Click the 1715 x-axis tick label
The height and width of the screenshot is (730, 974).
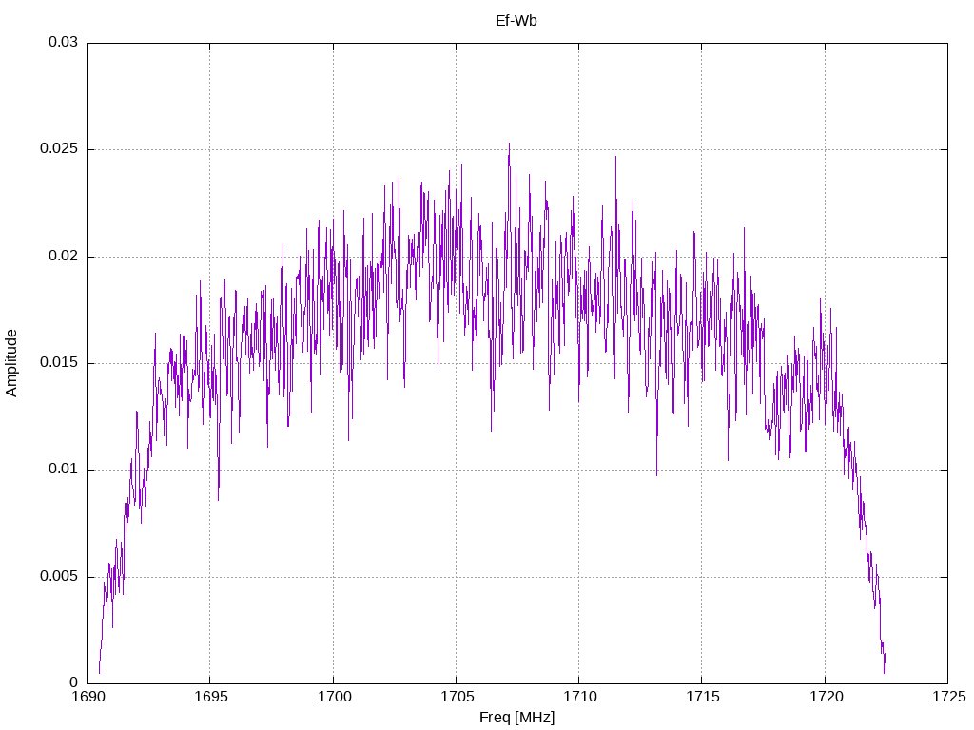click(703, 697)
